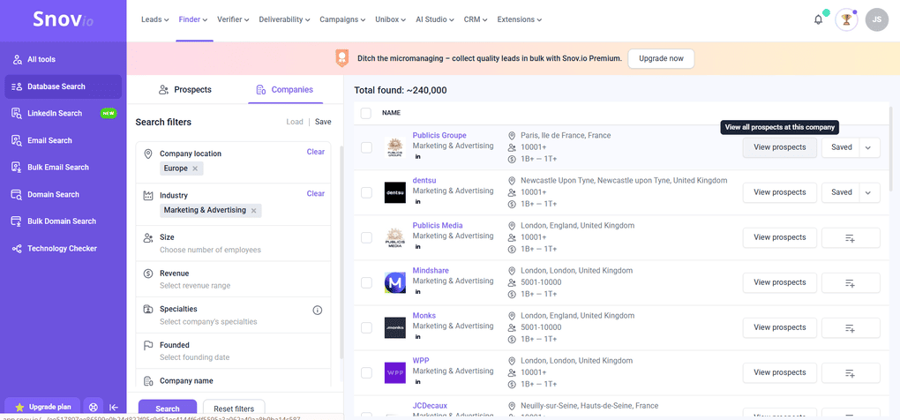Add Monks to a list
The height and width of the screenshot is (420, 900).
tap(851, 327)
